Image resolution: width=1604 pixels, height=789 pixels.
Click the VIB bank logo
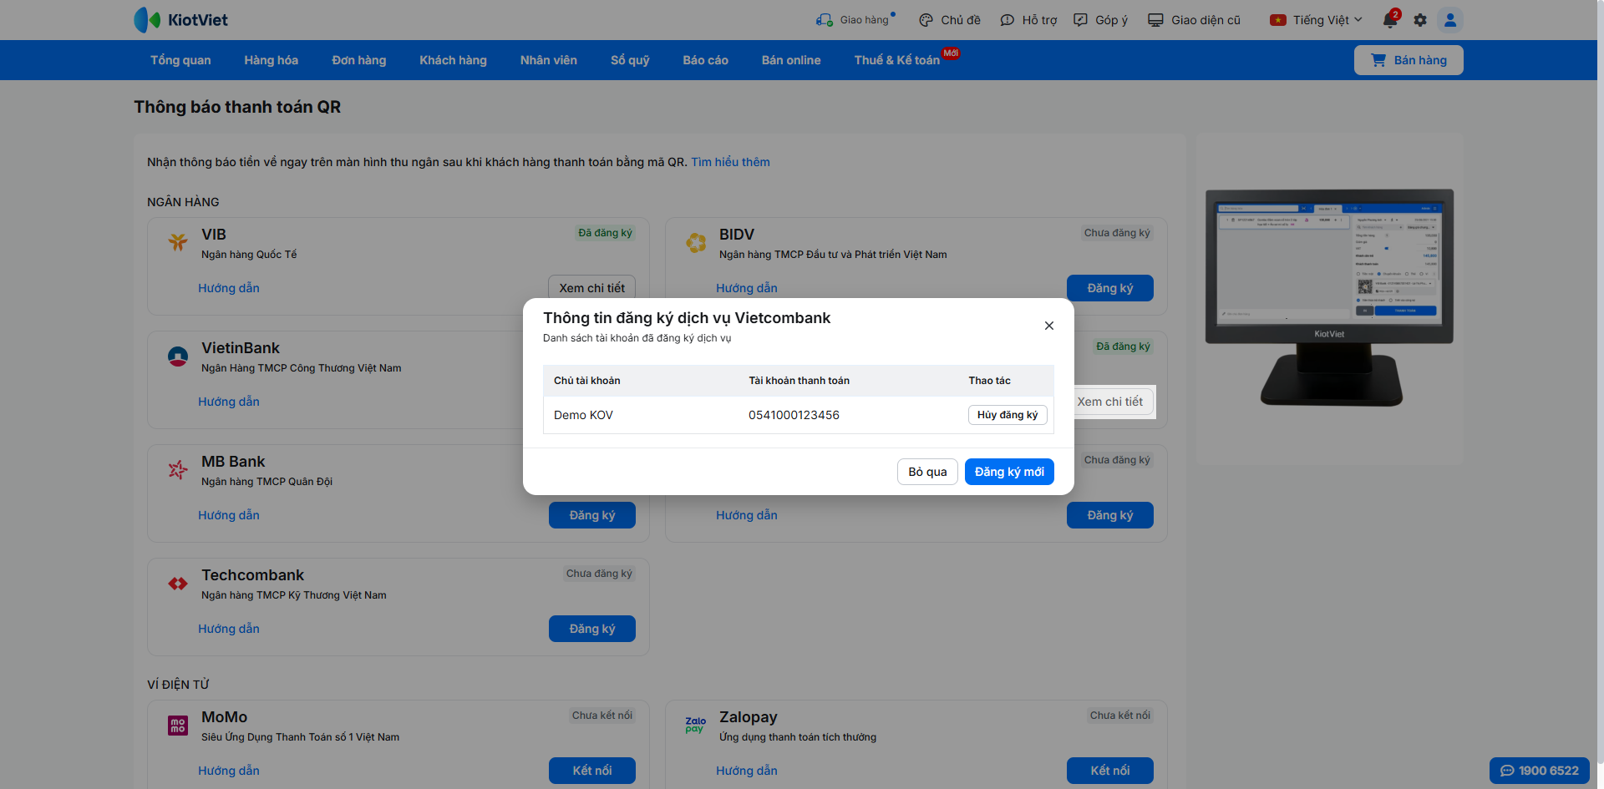coord(178,242)
